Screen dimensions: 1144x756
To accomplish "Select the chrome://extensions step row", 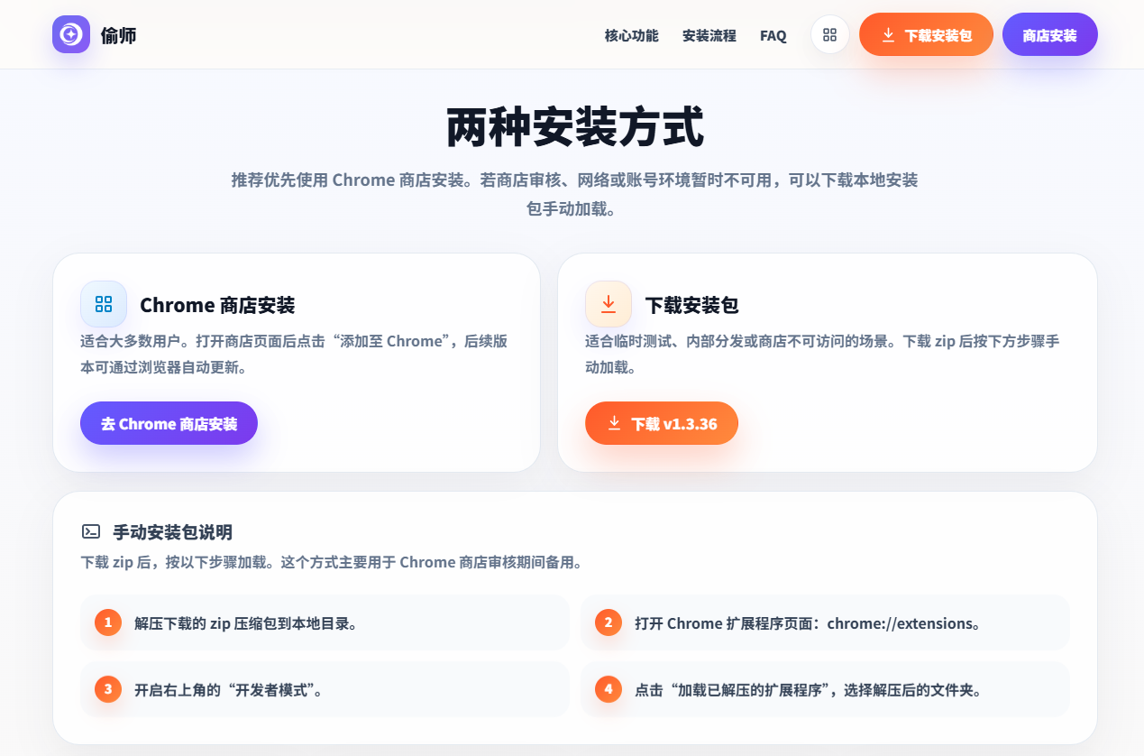I will (825, 622).
